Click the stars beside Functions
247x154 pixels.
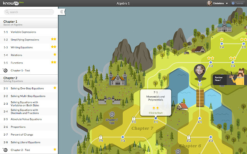pos(54,62)
